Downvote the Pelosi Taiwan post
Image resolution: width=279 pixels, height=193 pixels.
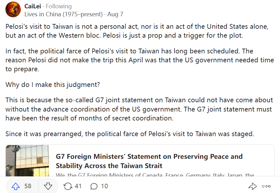[x=48, y=186]
